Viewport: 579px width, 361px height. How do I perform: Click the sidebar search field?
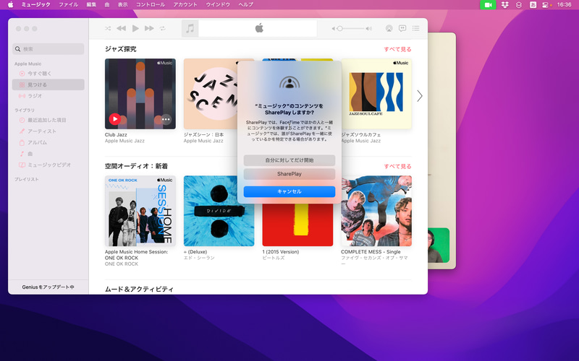[x=48, y=48]
